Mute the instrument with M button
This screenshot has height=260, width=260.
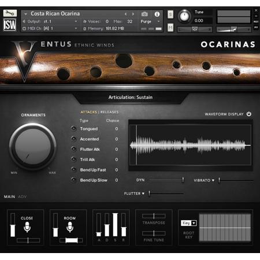(170, 28)
